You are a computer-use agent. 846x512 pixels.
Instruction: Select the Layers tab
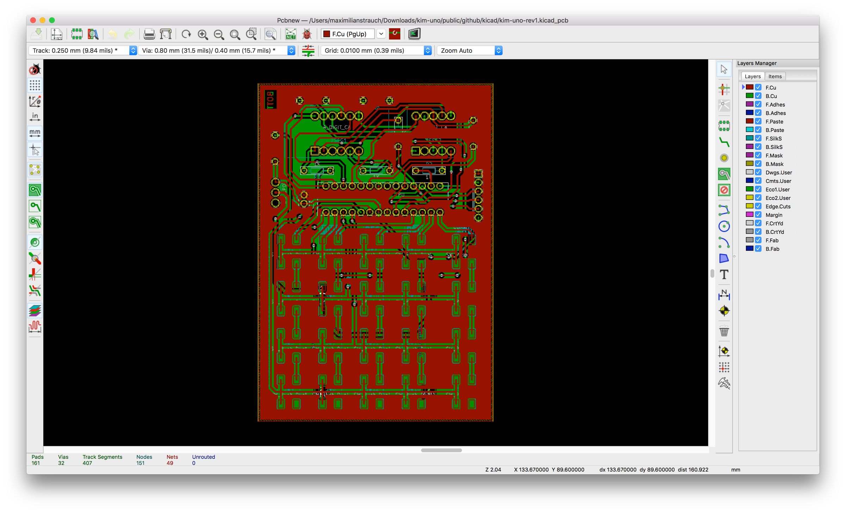tap(753, 76)
